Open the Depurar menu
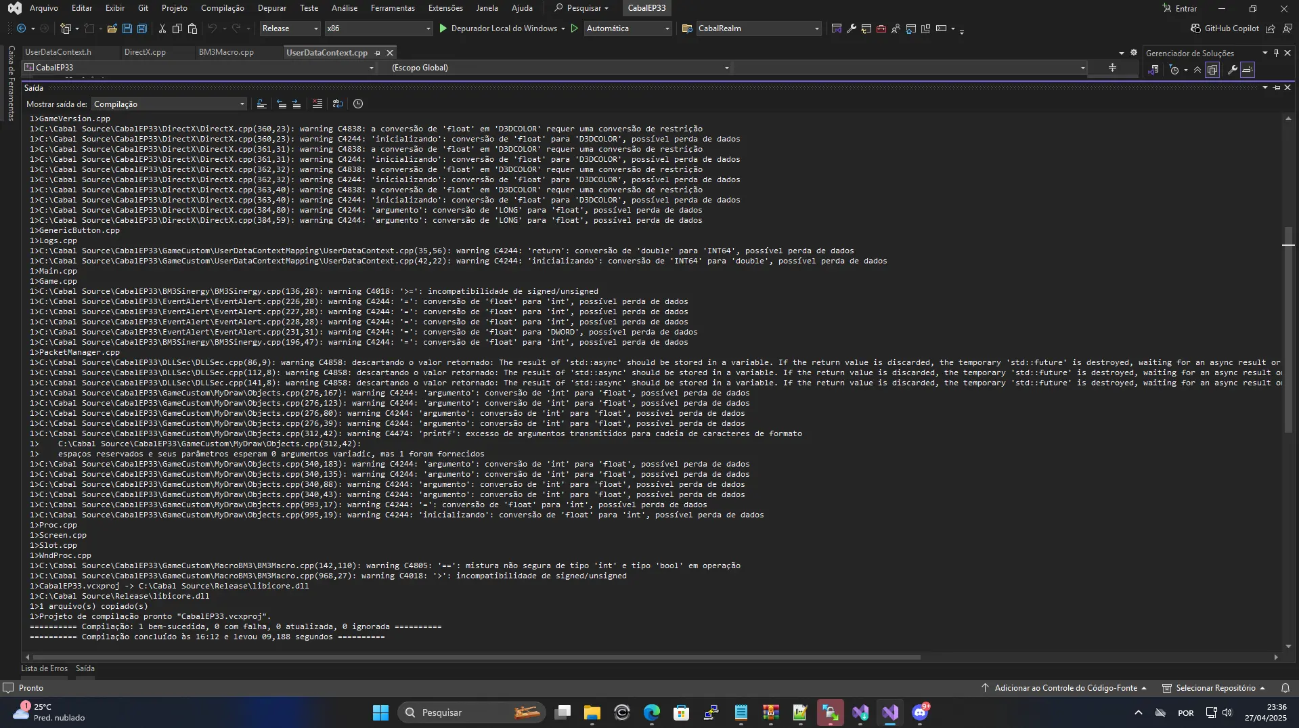This screenshot has width=1299, height=728. point(271,8)
